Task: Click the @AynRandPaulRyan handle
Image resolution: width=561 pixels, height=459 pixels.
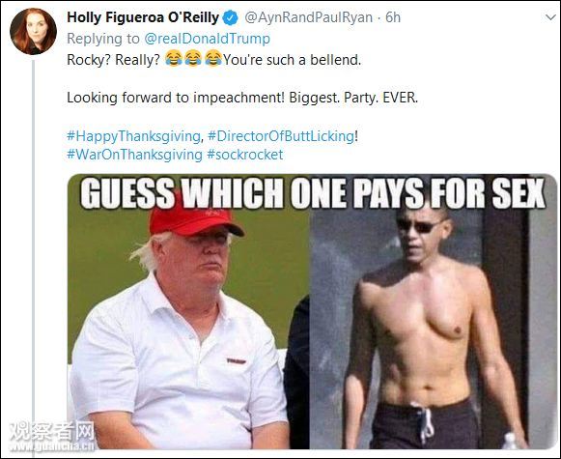Action: (x=308, y=17)
